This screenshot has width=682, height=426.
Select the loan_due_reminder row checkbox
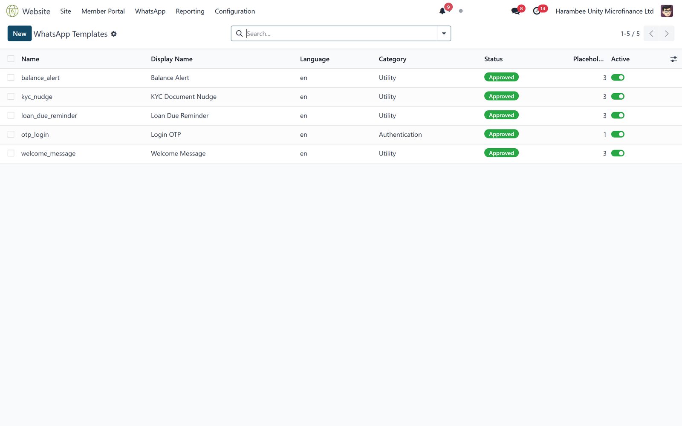coord(11,115)
